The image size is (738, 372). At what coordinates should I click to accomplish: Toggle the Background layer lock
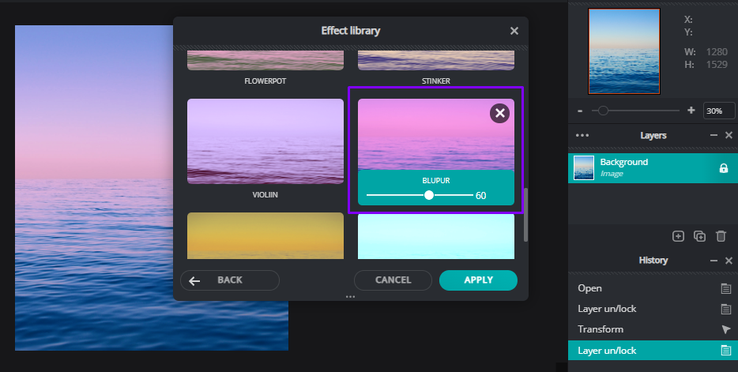(724, 168)
